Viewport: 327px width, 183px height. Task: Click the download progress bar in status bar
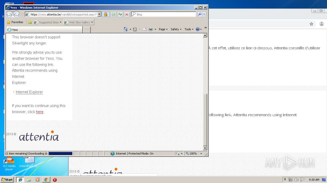tap(61, 154)
